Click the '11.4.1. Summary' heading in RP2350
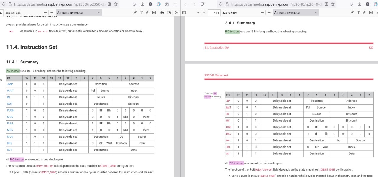This screenshot has width=378, height=177. [22, 62]
